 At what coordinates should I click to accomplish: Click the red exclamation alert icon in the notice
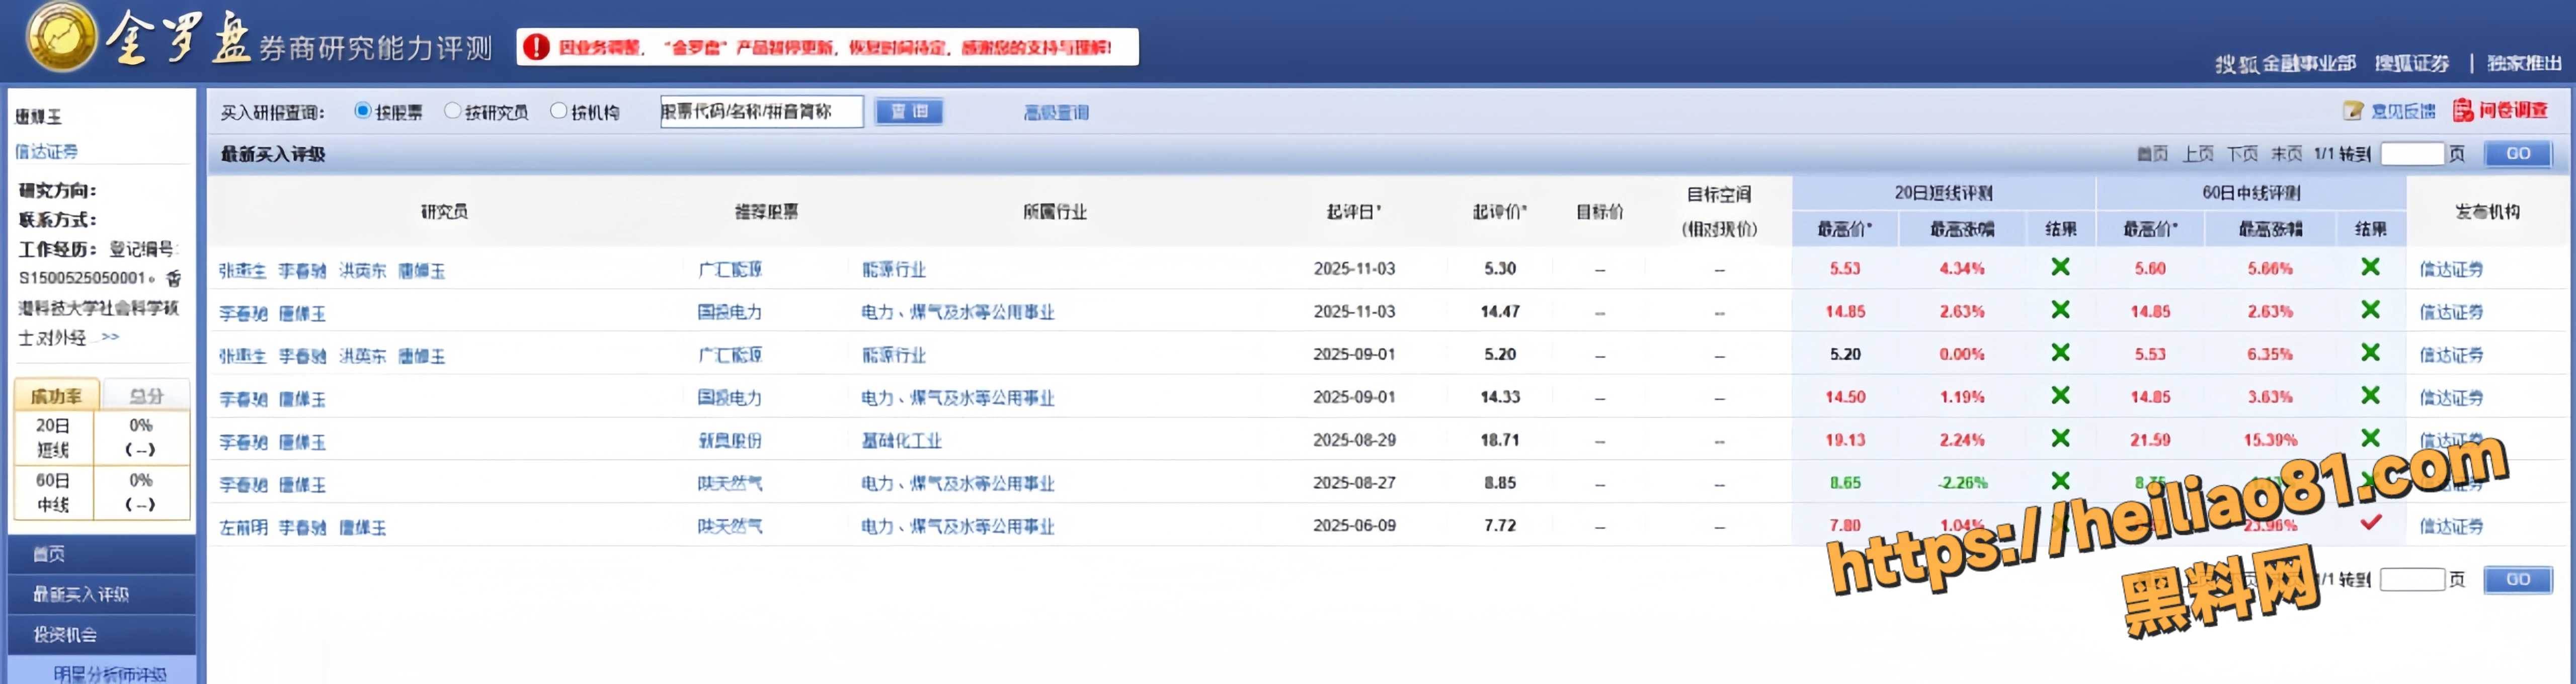[x=536, y=47]
